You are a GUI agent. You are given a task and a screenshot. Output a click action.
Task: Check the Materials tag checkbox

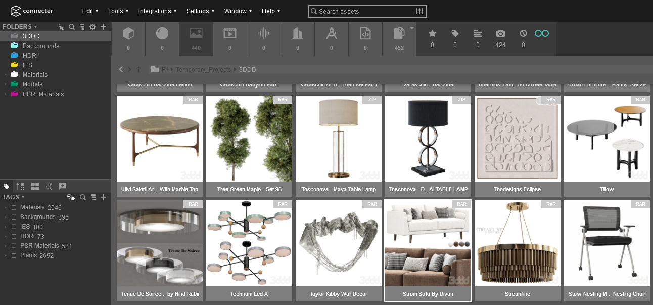pyautogui.click(x=14, y=207)
